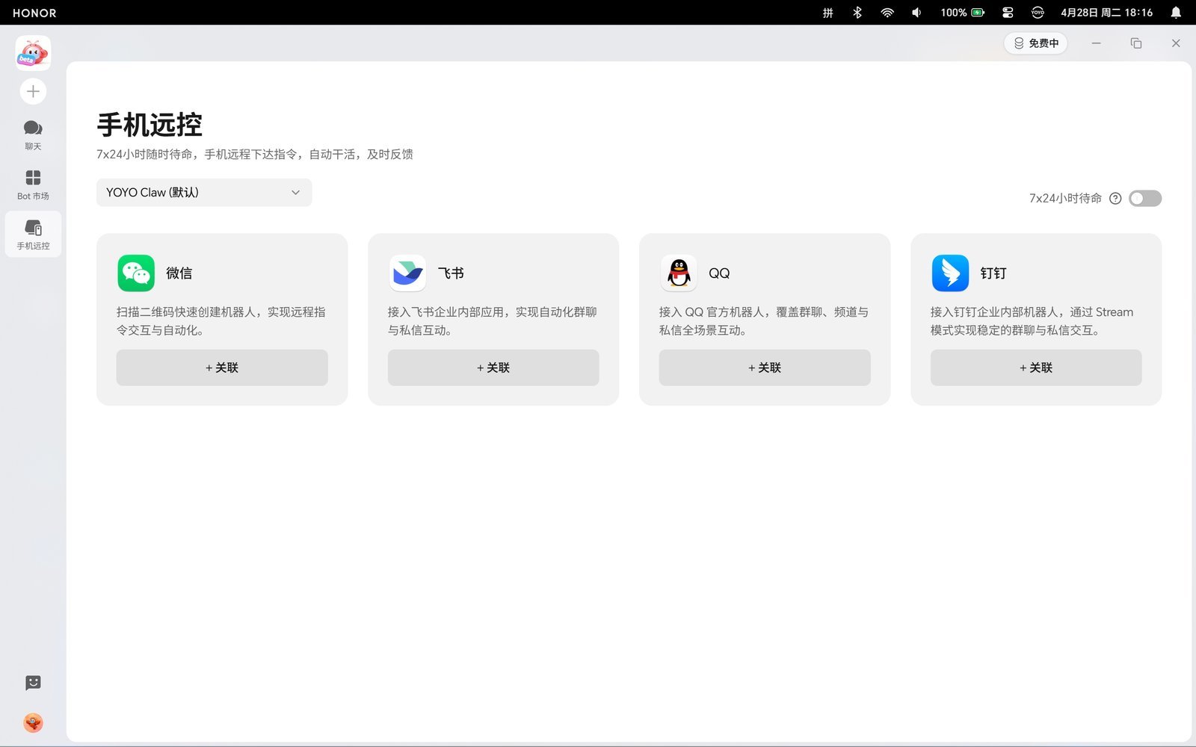Click the 飞书 Feishu app icon
The image size is (1196, 747).
tap(407, 273)
